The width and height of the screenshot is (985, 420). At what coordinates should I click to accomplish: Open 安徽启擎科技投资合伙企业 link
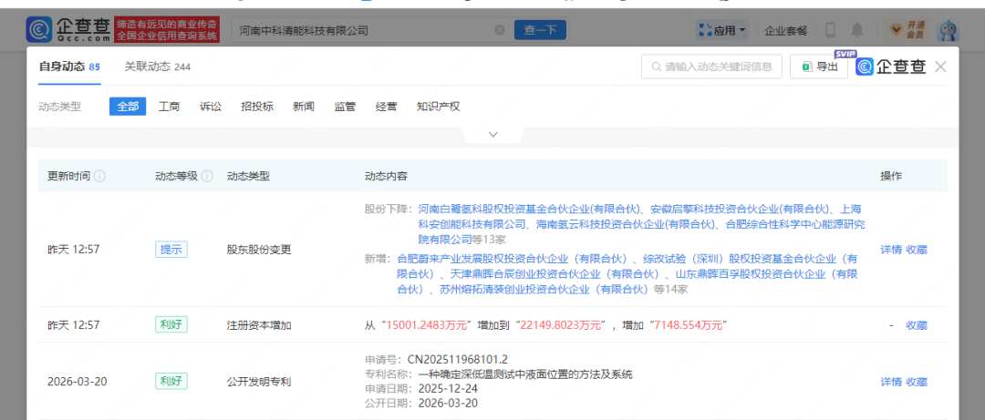pyautogui.click(x=740, y=209)
